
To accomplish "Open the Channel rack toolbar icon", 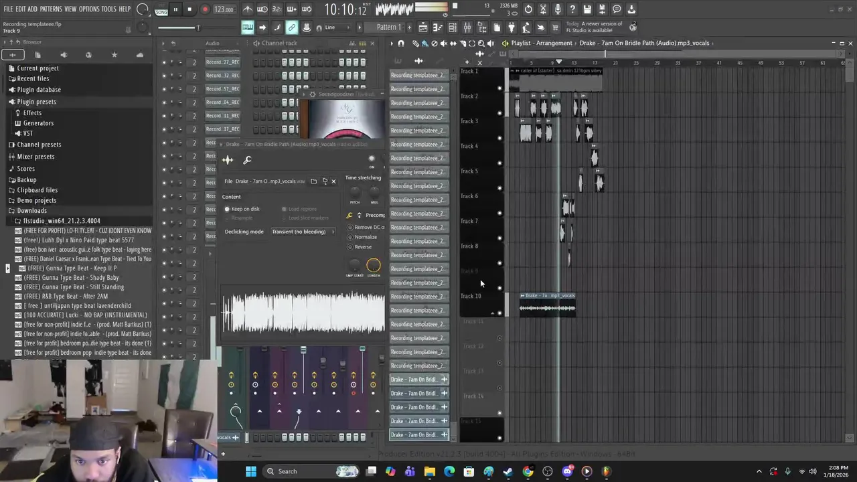I will coord(453,27).
